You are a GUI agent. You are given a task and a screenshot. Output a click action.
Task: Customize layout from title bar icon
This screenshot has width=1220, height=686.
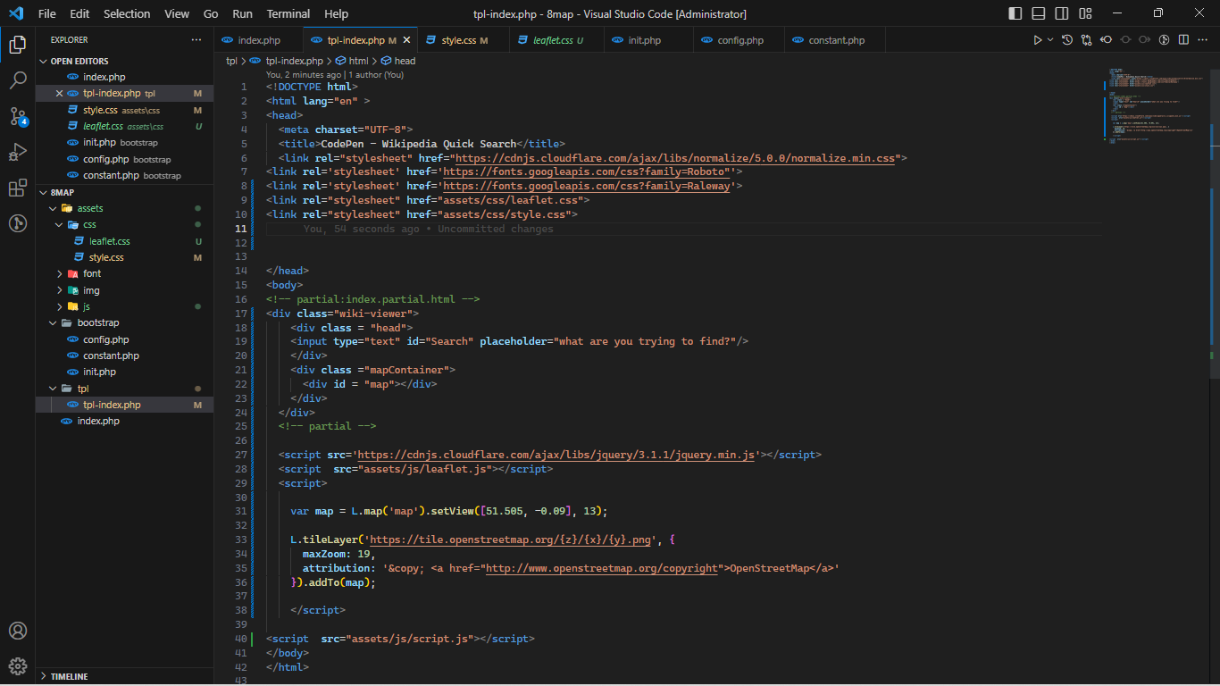click(x=1085, y=13)
